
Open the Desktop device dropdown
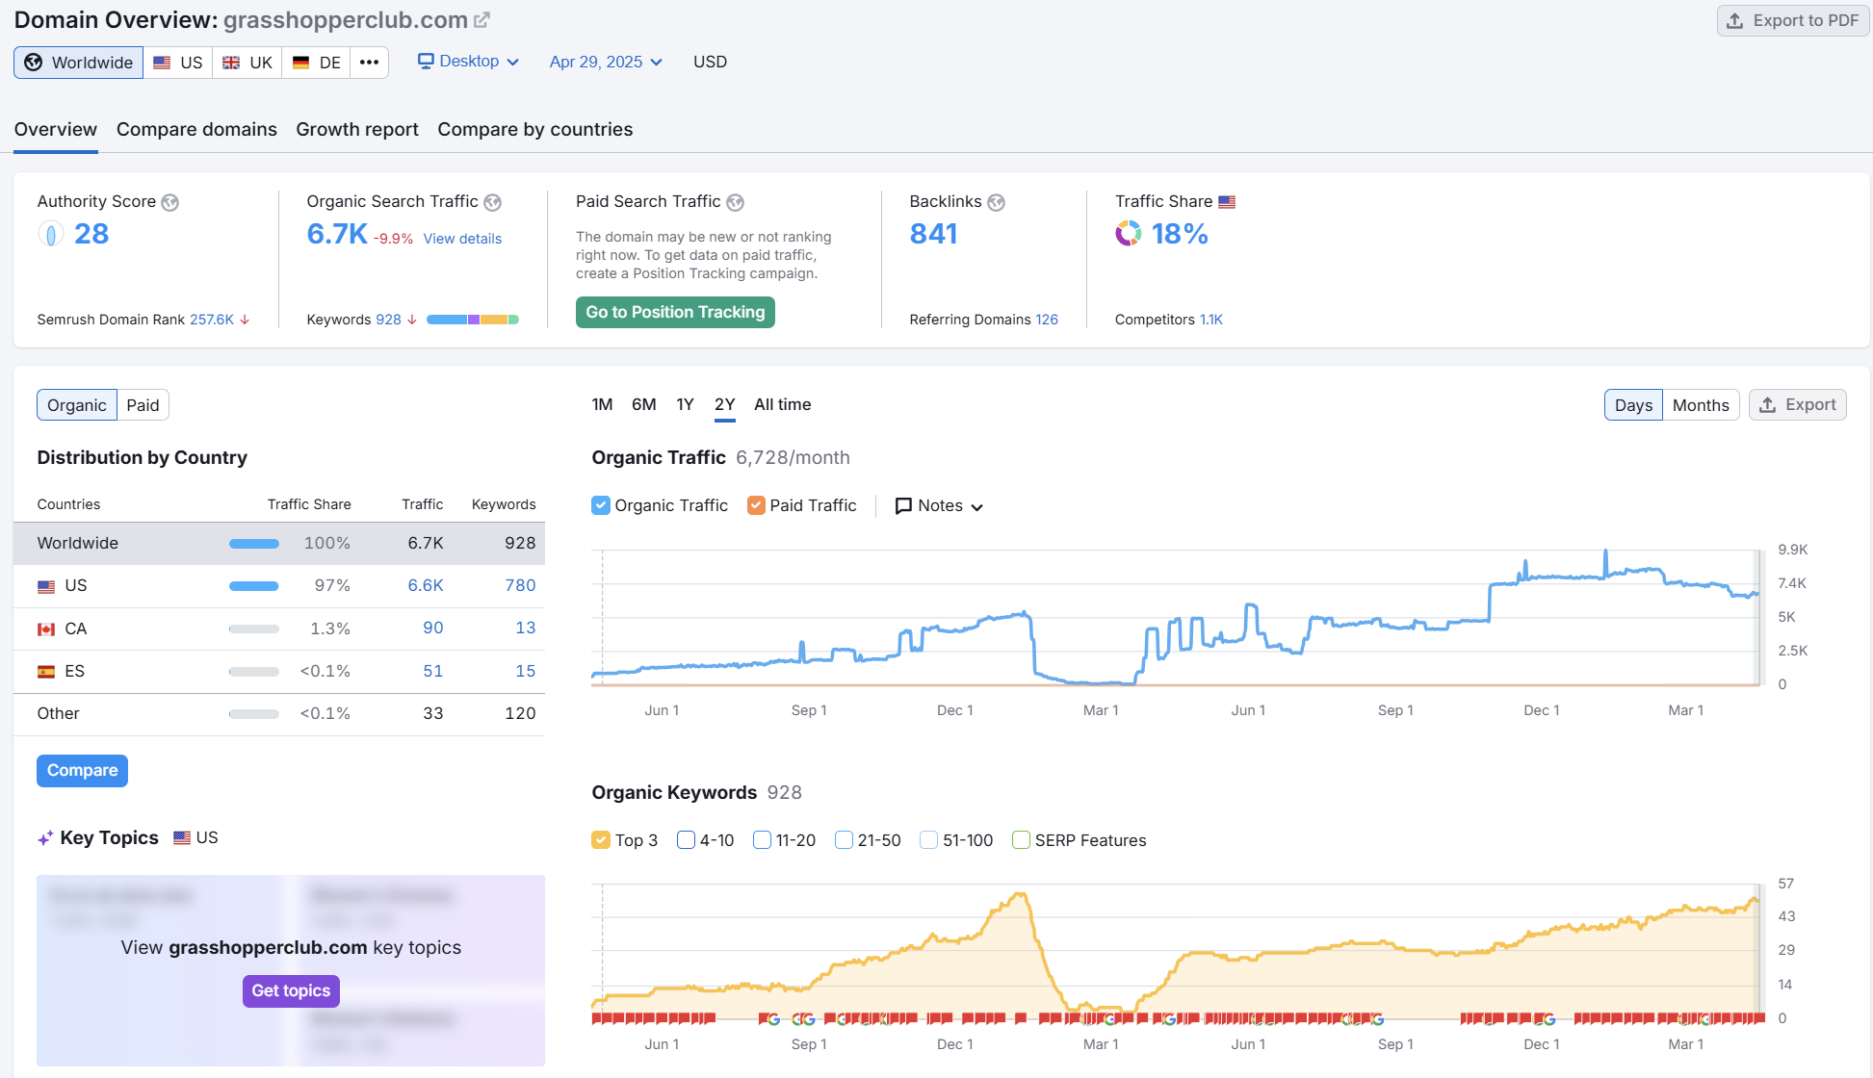coord(468,61)
